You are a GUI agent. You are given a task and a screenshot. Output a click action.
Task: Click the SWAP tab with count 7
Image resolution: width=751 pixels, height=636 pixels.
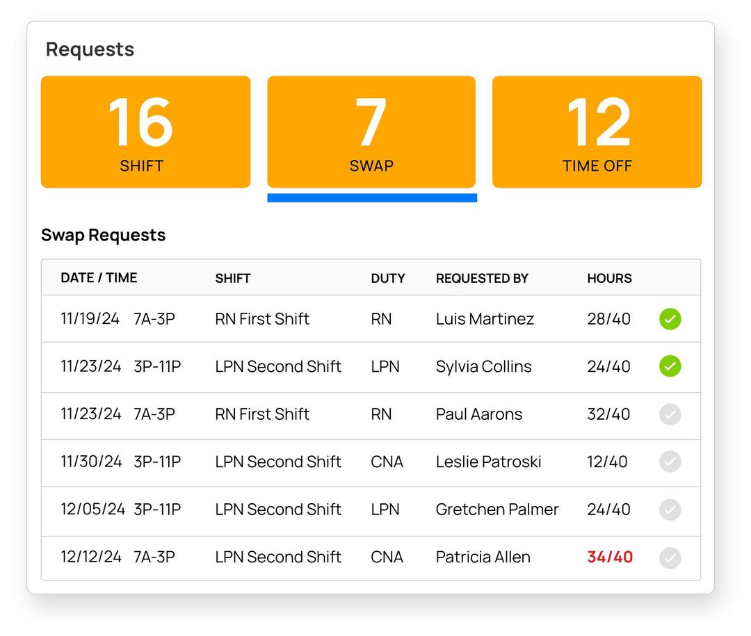[x=371, y=131]
